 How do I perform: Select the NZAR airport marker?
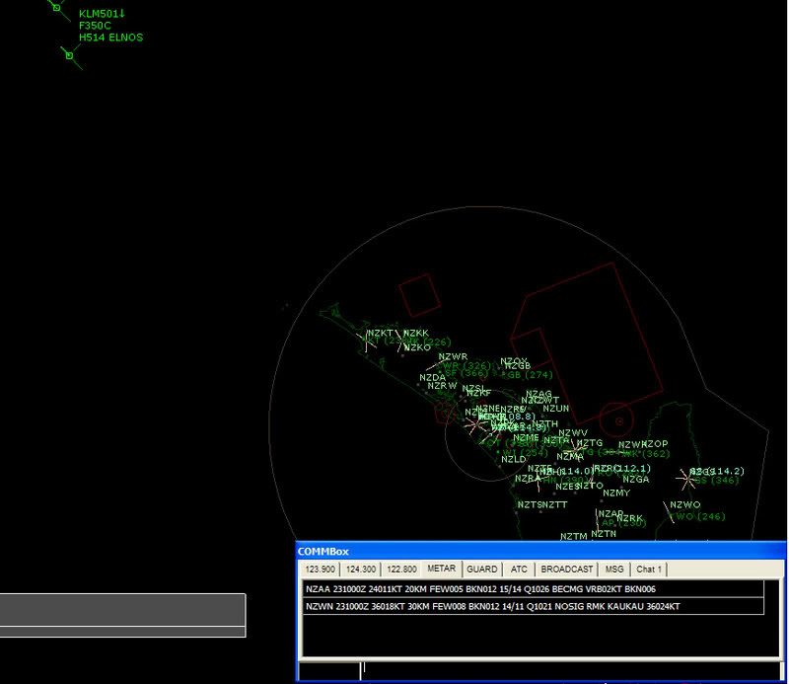pyautogui.click(x=599, y=522)
